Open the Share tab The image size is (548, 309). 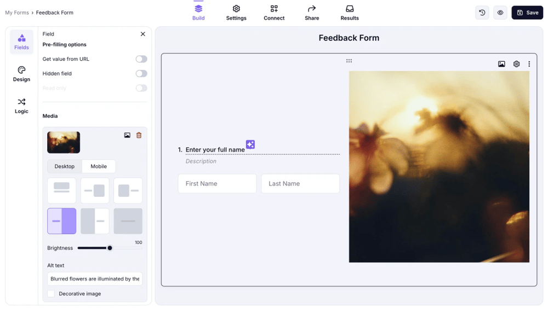click(x=312, y=13)
